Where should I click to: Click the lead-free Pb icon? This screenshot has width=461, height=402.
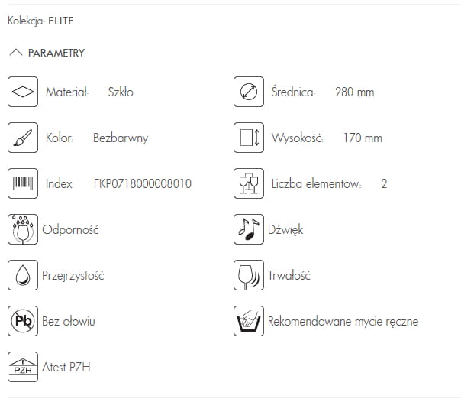(23, 321)
